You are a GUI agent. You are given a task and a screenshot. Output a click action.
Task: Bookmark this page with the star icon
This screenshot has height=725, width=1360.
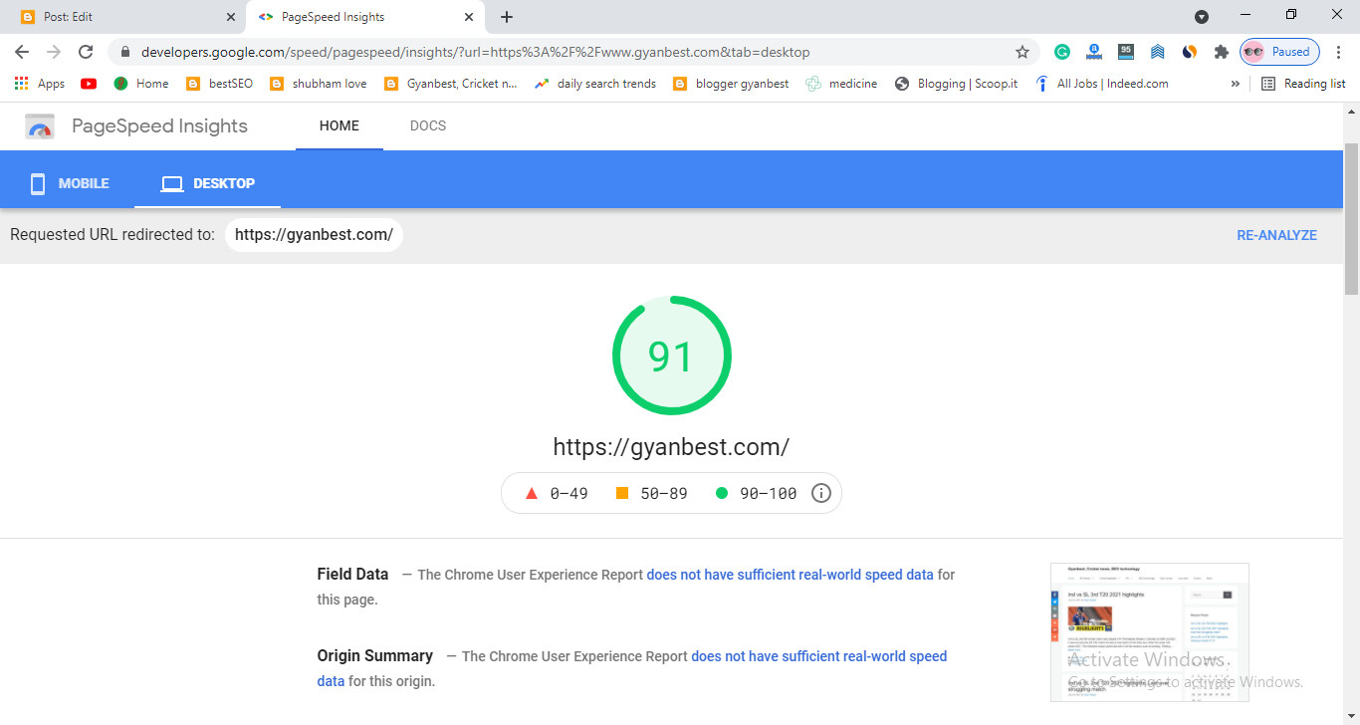pyautogui.click(x=1021, y=52)
